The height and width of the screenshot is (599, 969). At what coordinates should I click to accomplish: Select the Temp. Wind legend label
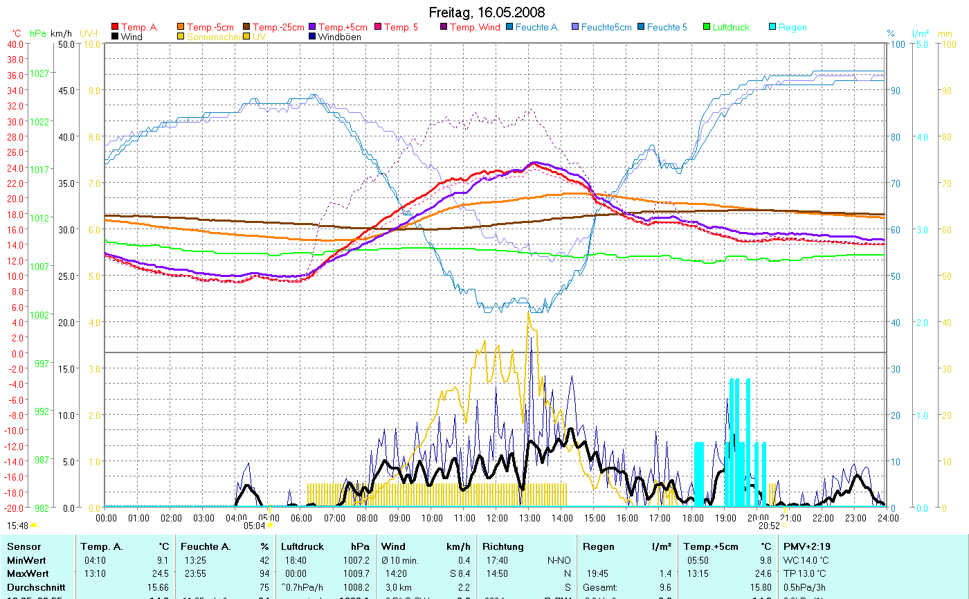coord(474,28)
